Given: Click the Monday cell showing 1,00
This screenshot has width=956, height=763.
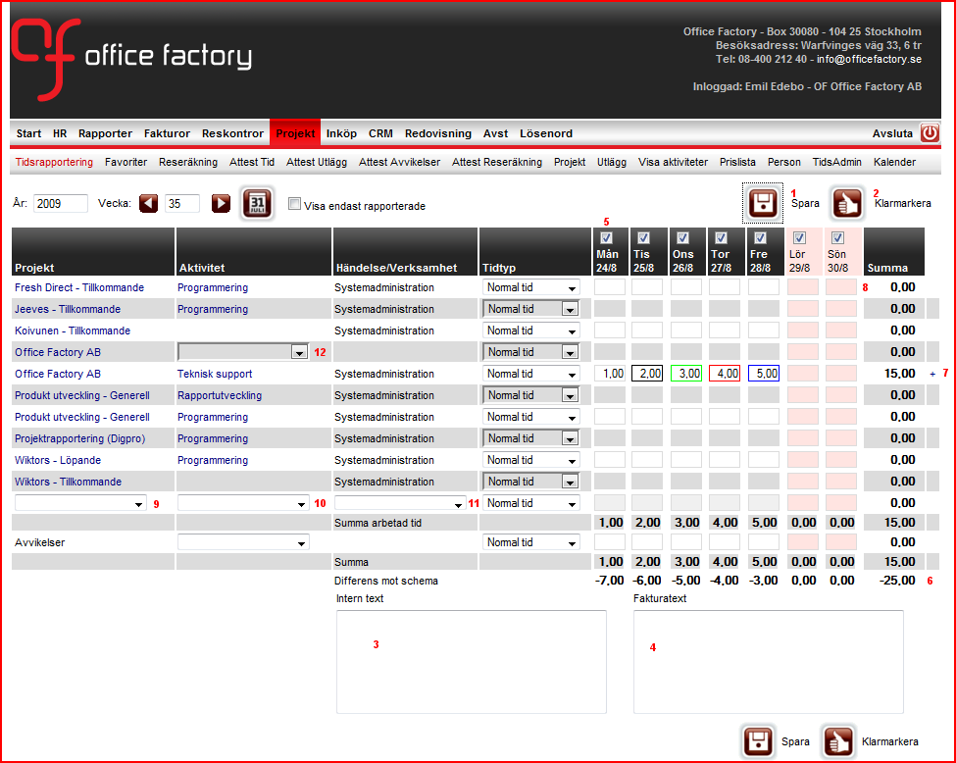Looking at the screenshot, I should [610, 374].
